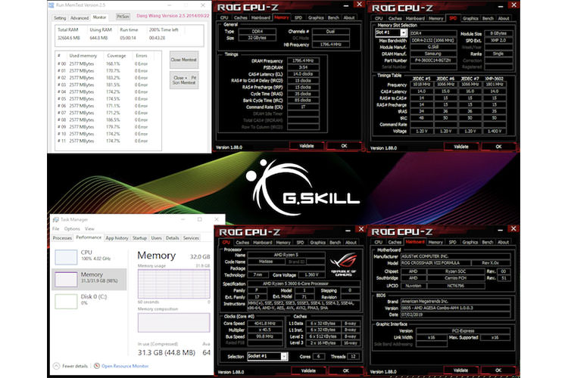The height and width of the screenshot is (378, 568).
Task: Open About tab in the slot selection CPU-Z window
Action: pos(504,18)
